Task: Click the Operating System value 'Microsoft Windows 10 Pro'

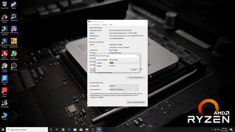Action: coord(120,30)
